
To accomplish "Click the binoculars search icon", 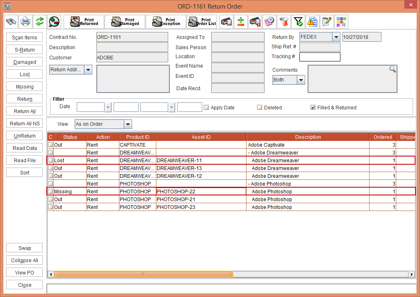I will pos(11,21).
